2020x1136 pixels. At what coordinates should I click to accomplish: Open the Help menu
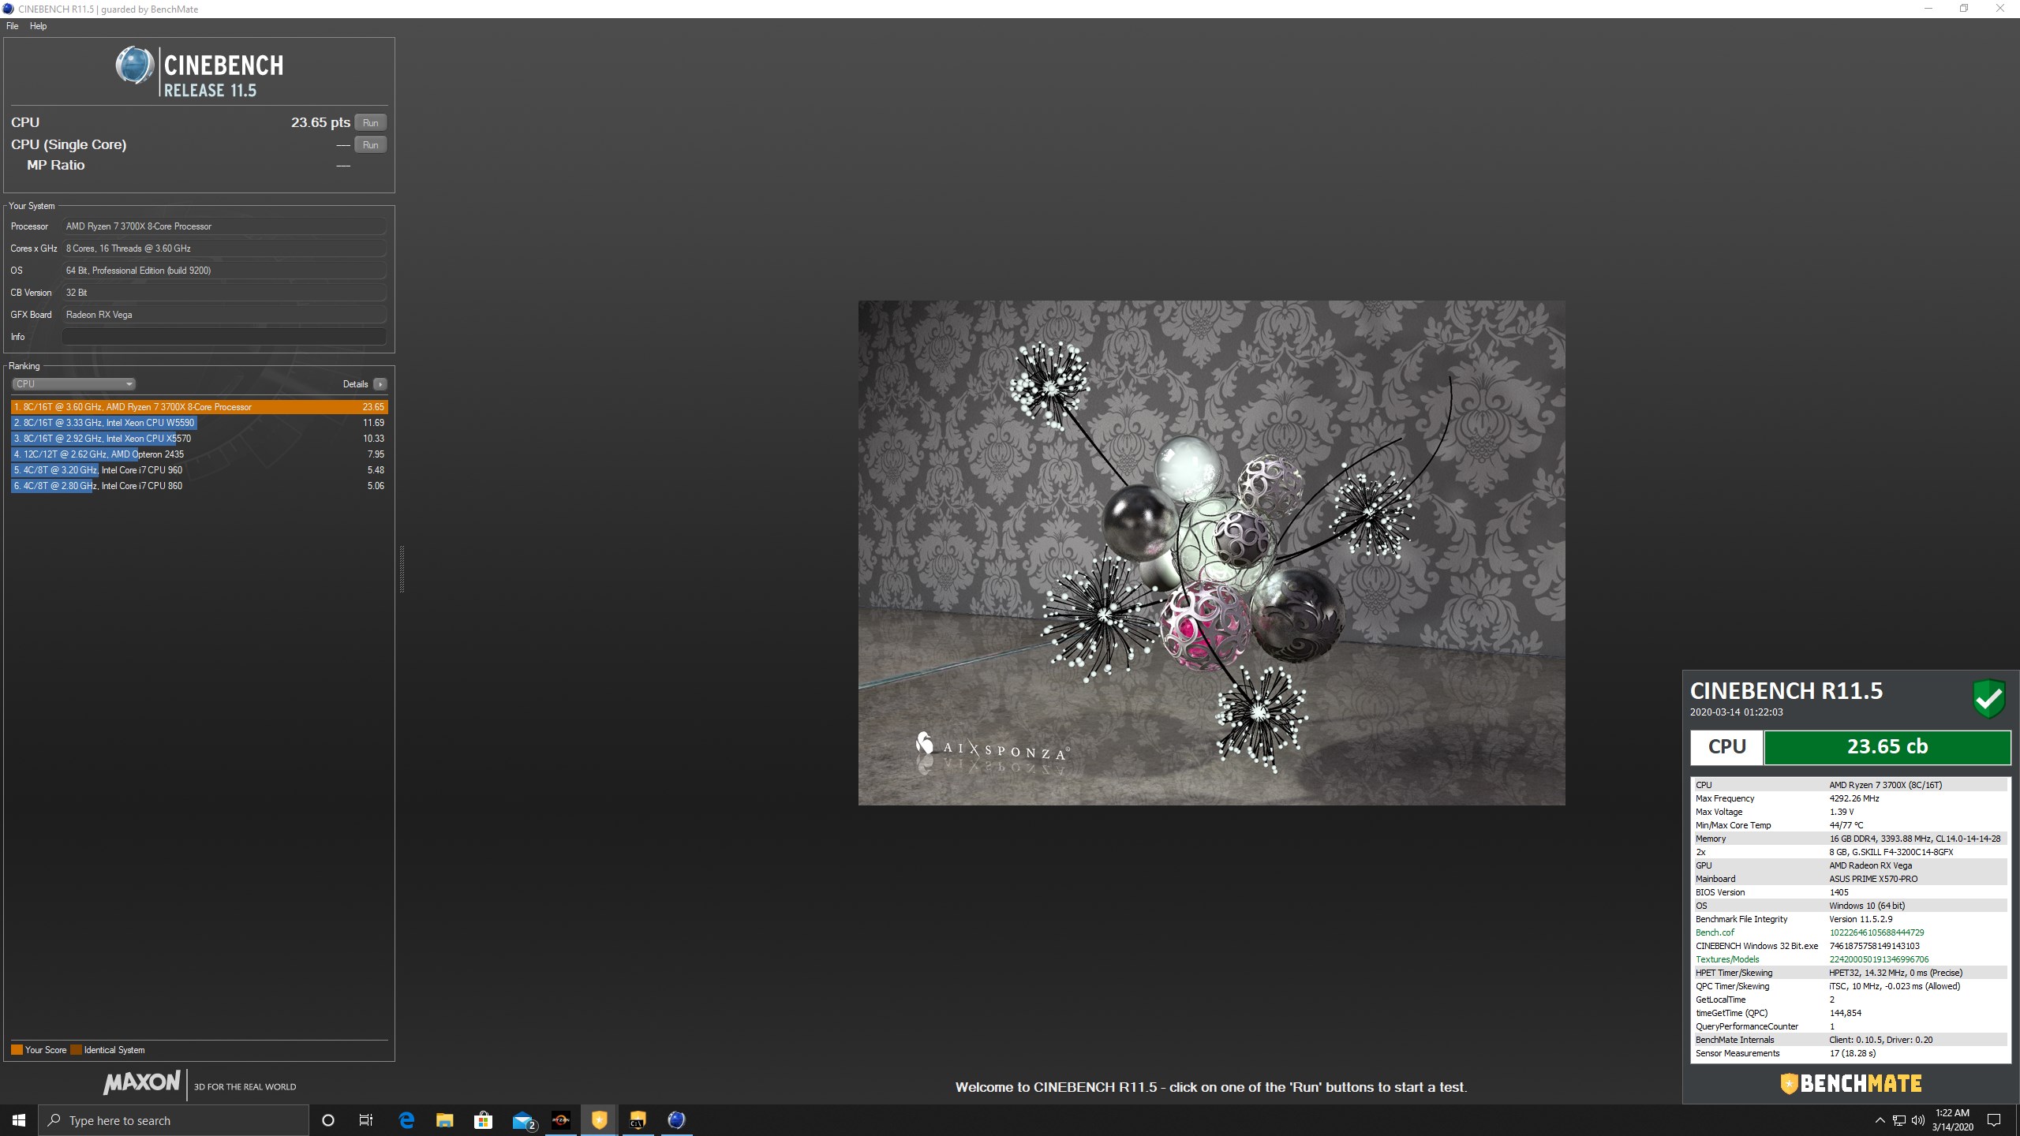coord(38,26)
